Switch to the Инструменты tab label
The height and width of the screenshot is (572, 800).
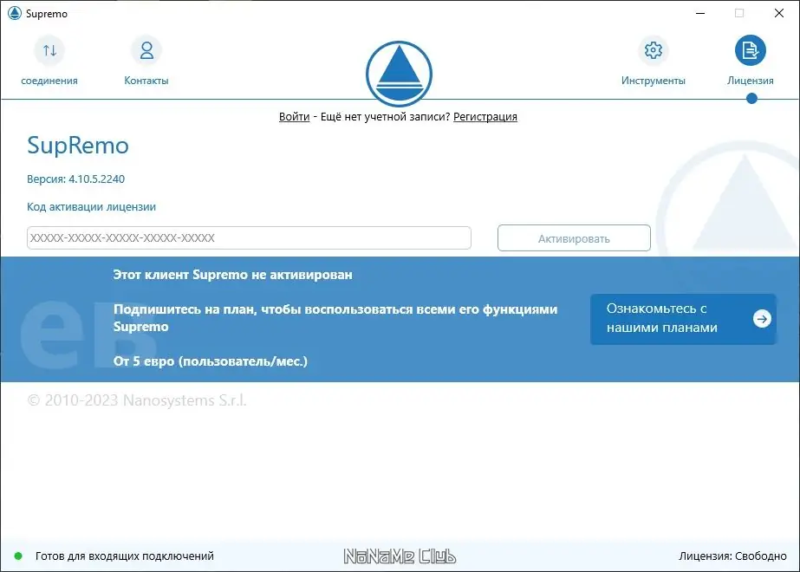pos(653,81)
